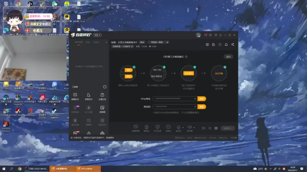Click the rtmp address field

coord(175,99)
